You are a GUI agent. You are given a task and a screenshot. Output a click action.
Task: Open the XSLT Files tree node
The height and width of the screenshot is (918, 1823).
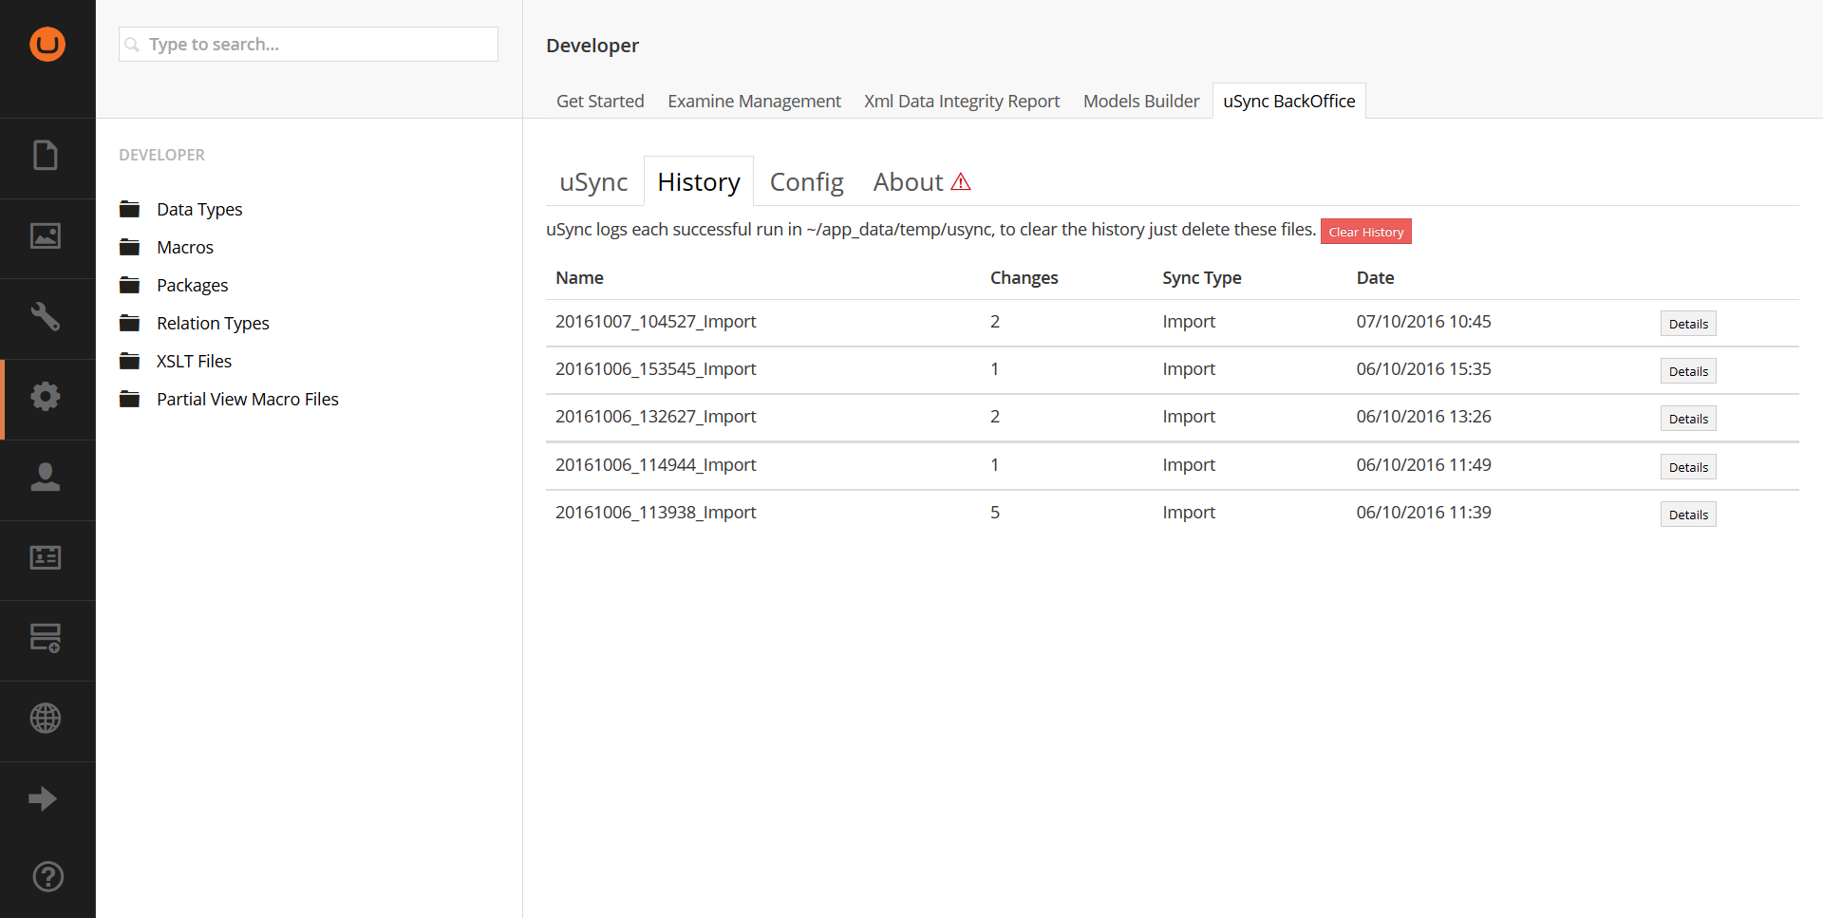tap(194, 361)
